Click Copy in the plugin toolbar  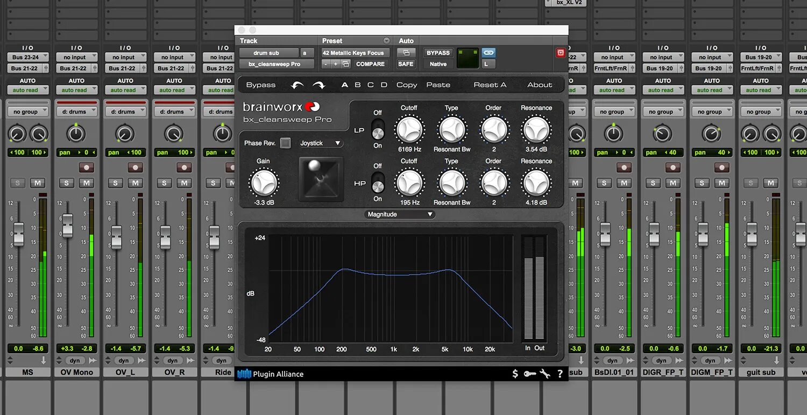(x=407, y=85)
